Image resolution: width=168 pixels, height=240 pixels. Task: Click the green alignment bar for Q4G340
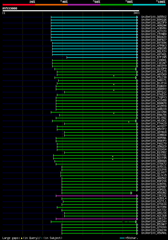point(93,222)
